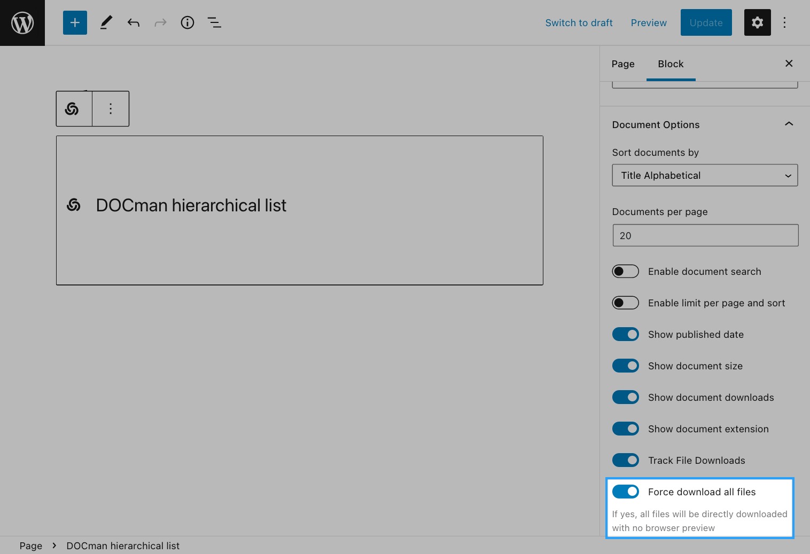Screen dimensions: 810x554
Task: Click the Document Options heading
Action: 656,124
